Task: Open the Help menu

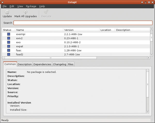Action: pyautogui.click(x=42, y=6)
